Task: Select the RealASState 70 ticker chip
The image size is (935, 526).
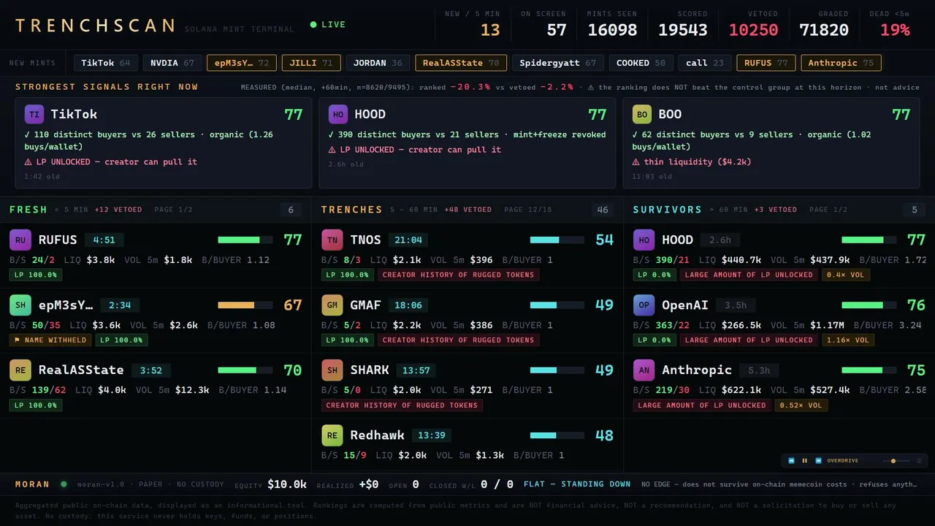Action: pos(461,63)
